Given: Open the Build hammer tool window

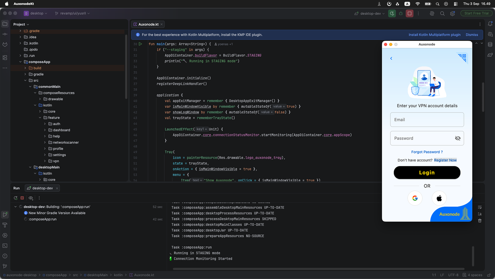Looking at the screenshot, I should coord(5,225).
